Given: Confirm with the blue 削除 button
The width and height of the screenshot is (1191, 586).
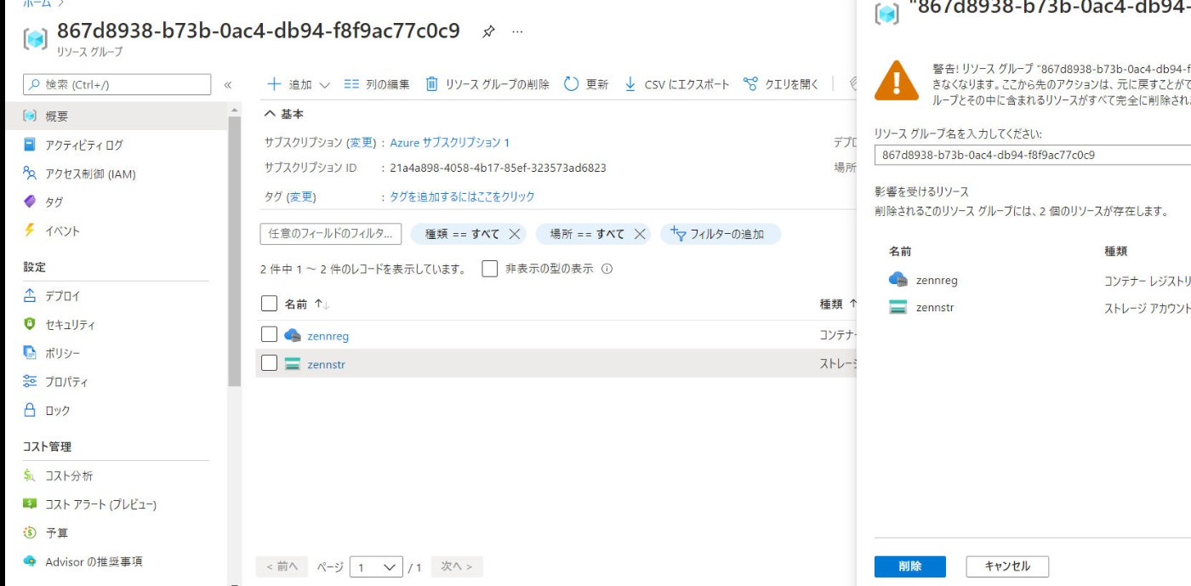Looking at the screenshot, I should click(910, 566).
